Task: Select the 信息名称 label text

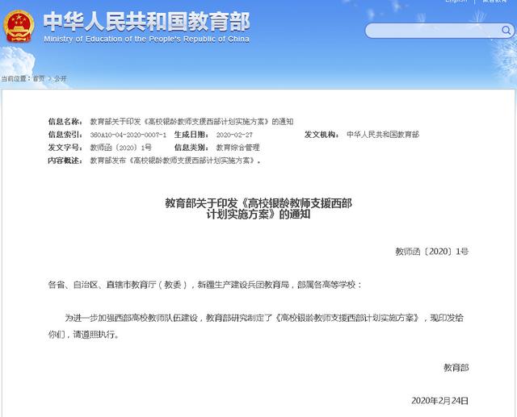Action: click(x=65, y=122)
